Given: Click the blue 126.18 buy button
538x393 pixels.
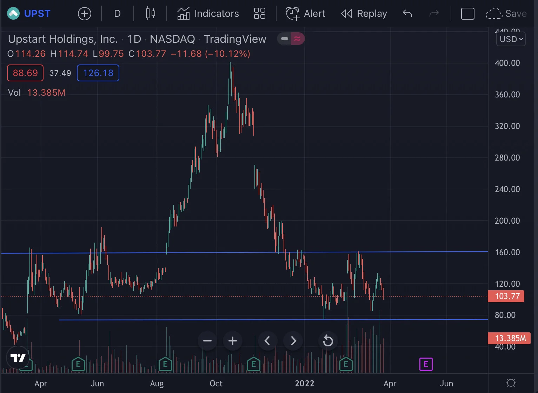Looking at the screenshot, I should pos(98,73).
